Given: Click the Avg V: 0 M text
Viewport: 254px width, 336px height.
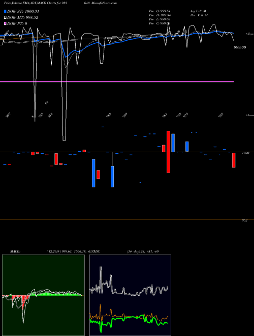Looking at the screenshot, I should (x=198, y=11).
